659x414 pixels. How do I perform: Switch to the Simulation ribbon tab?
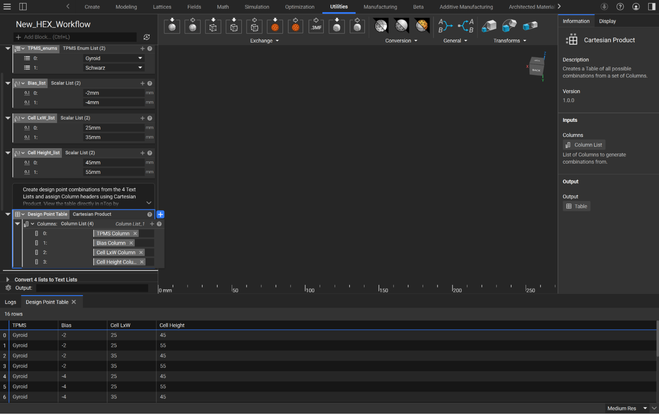coord(257,7)
